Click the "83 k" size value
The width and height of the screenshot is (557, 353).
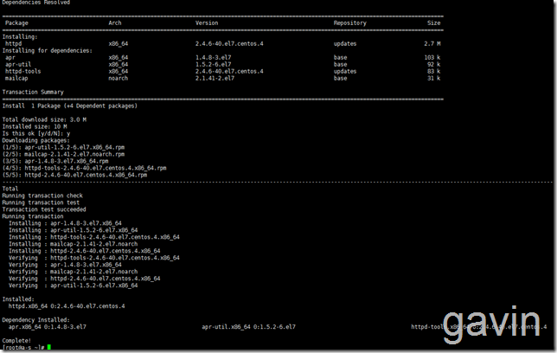tap(433, 72)
